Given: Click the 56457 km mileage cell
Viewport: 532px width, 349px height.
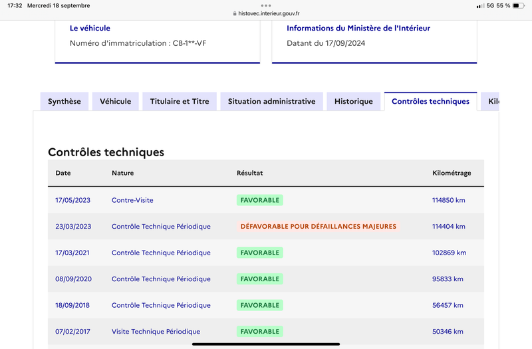Looking at the screenshot, I should pyautogui.click(x=448, y=305).
